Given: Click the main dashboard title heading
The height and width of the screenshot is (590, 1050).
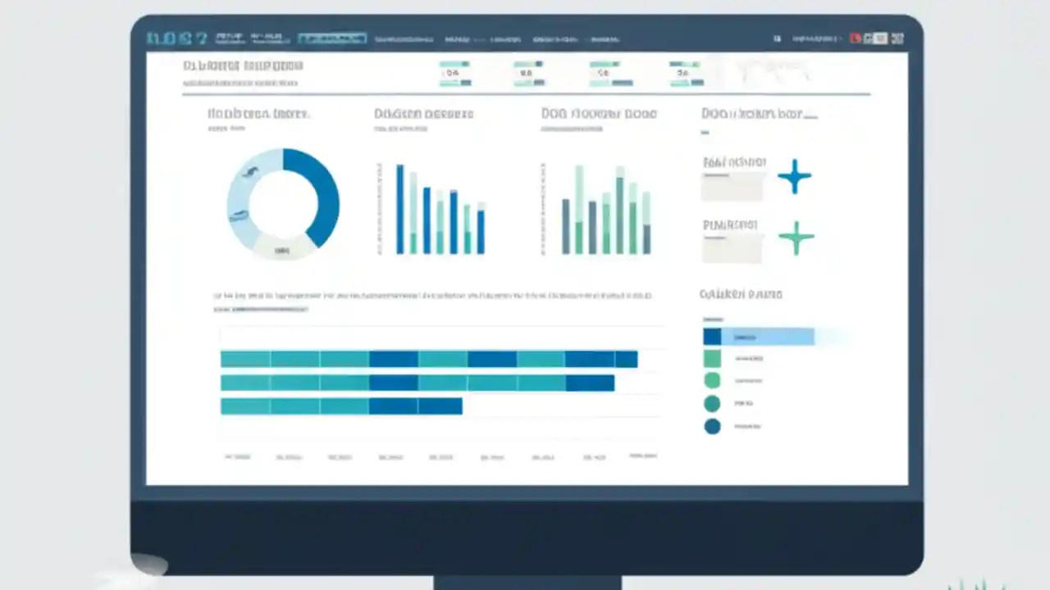Looking at the screenshot, I should (x=243, y=66).
